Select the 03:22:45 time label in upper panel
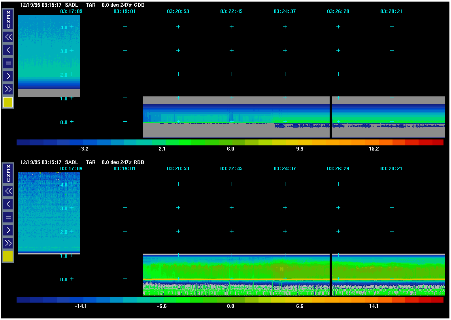 coord(231,11)
